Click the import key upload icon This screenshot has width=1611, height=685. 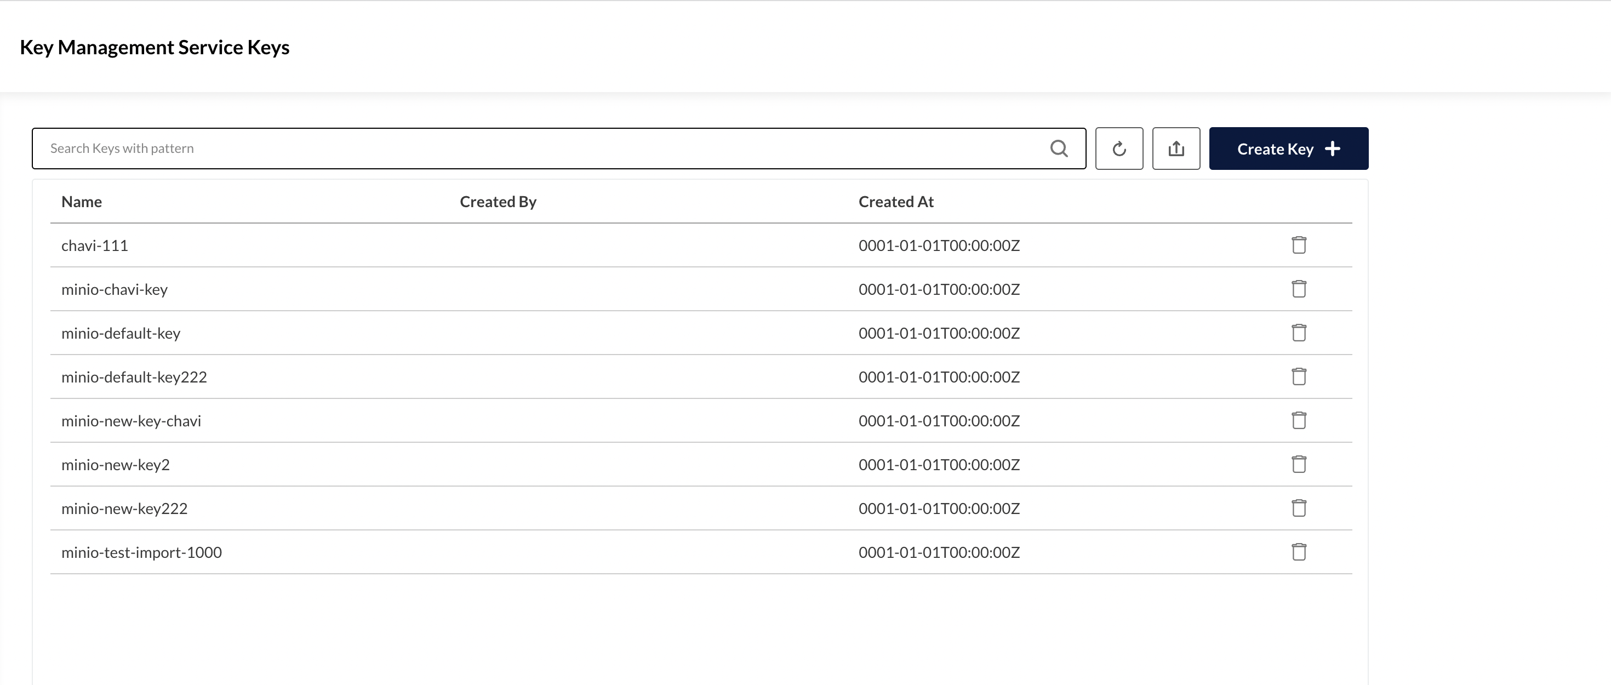(x=1176, y=149)
